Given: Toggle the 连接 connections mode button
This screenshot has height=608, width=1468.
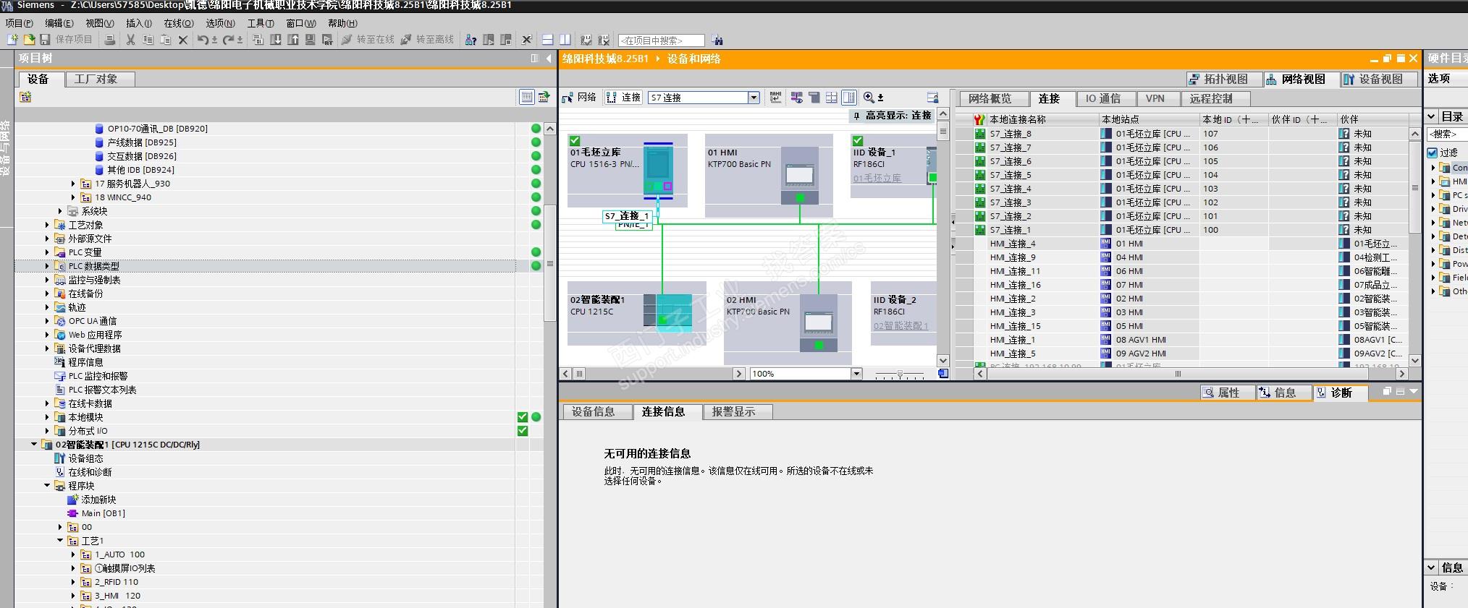Looking at the screenshot, I should click(624, 97).
